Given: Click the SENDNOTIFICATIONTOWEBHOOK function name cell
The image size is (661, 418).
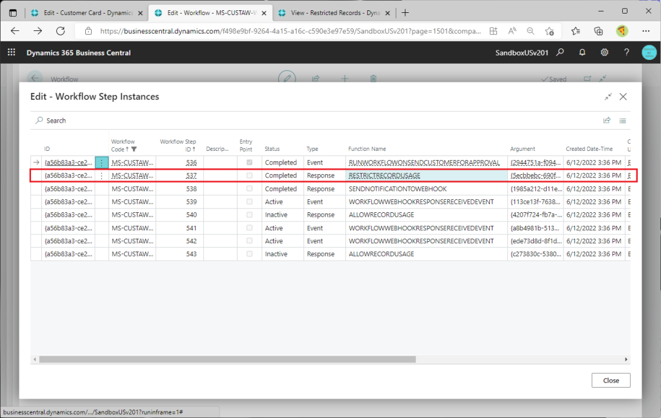Looking at the screenshot, I should click(426, 189).
